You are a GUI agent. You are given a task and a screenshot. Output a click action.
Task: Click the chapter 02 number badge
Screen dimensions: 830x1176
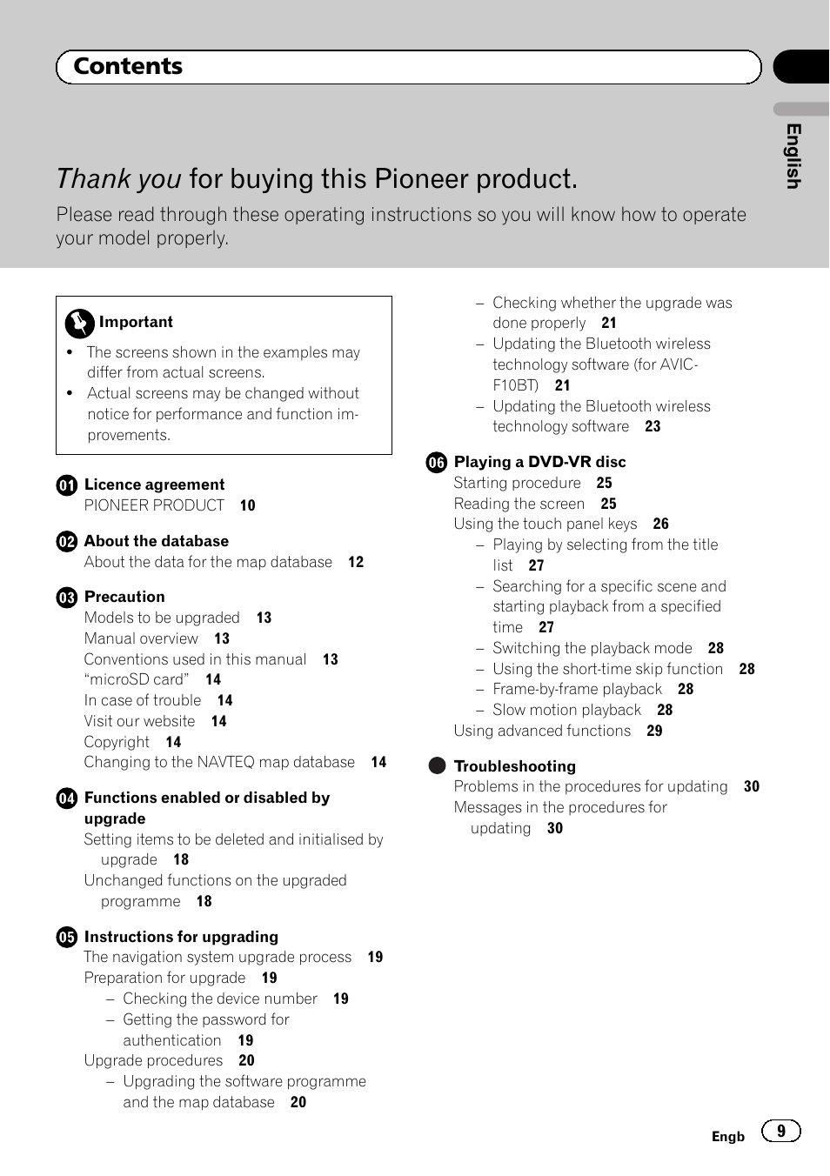pyautogui.click(x=67, y=542)
